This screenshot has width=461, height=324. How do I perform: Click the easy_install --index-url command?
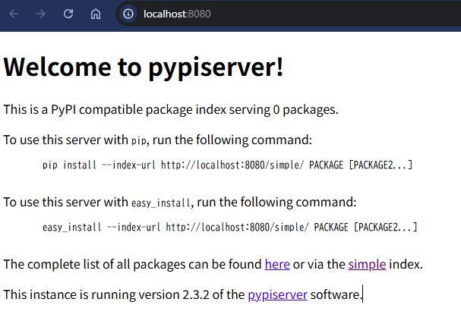[230, 228]
